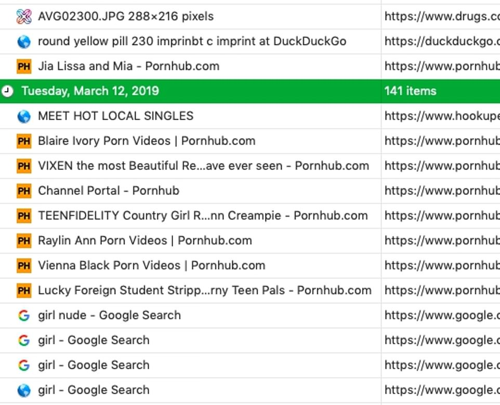The height and width of the screenshot is (405, 500).
Task: Click the pornhub URL in the Jia Lissa row
Action: [x=442, y=66]
